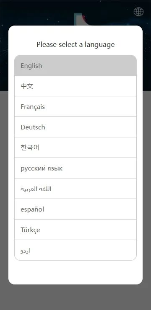Select the Arabic اللغة العربية entry
This screenshot has height=310, width=151.
[75, 189]
